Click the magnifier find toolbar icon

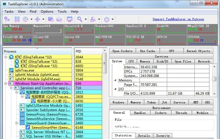click(x=80, y=19)
